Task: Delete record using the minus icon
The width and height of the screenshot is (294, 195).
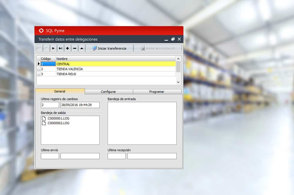Action: point(75,48)
